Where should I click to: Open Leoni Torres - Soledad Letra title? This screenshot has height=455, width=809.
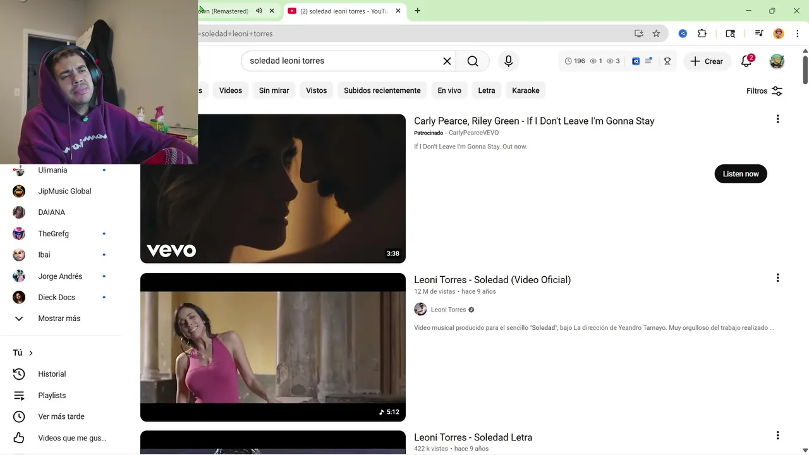coord(473,437)
